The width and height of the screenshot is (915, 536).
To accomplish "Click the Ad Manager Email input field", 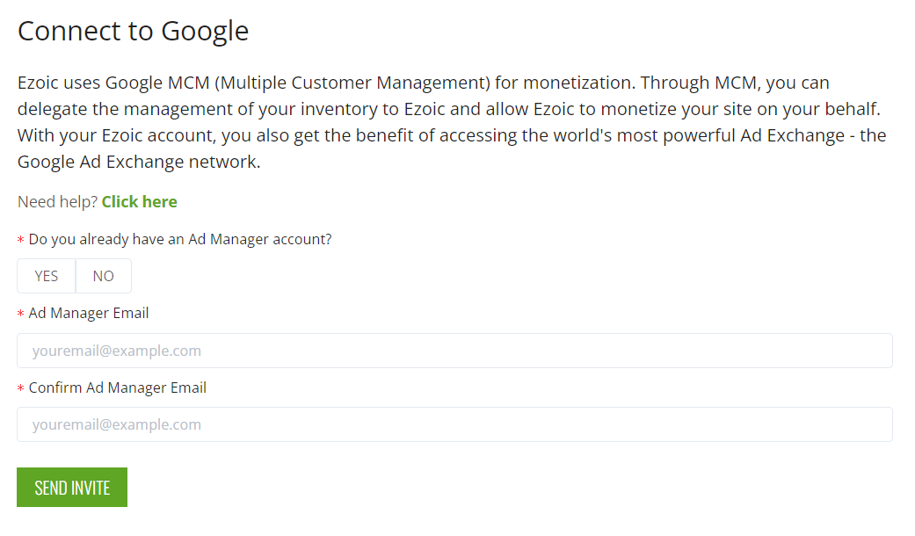I will tap(454, 351).
